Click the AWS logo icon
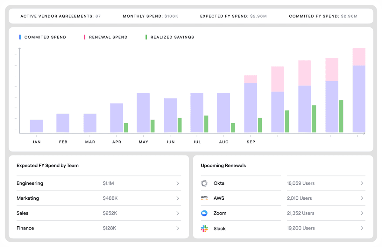The image size is (382, 247). (204, 198)
